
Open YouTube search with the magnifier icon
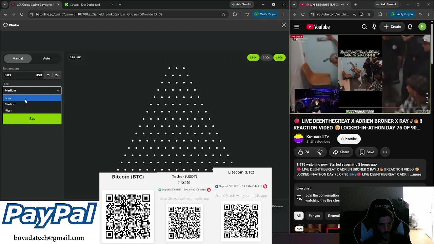tap(364, 27)
